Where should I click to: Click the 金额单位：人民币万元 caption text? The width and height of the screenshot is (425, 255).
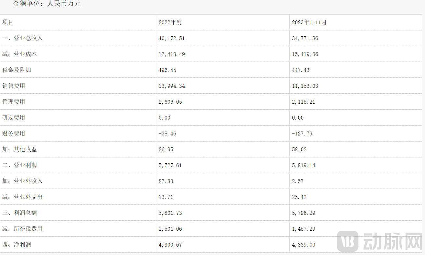47,4
